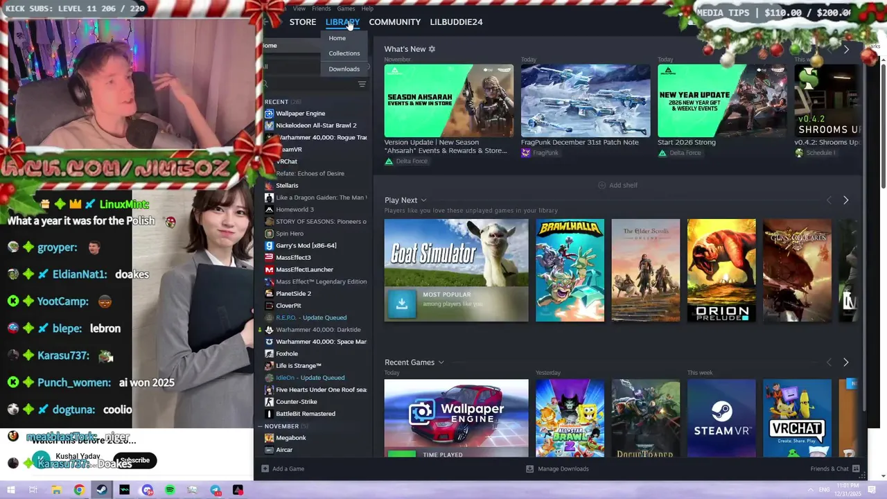Show previous Play Next games arrow
Screen dimensions: 887x499
(x=829, y=200)
